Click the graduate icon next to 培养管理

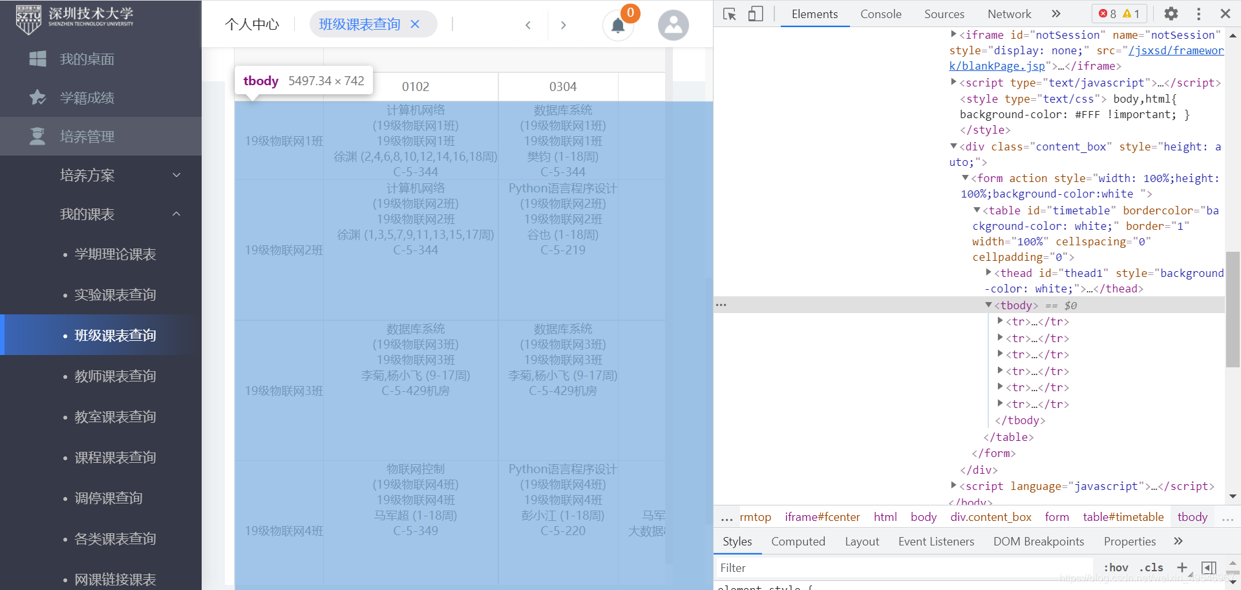tap(37, 136)
